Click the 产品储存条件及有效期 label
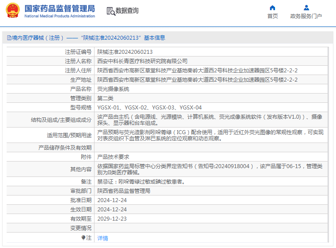The height and width of the screenshot is (248, 336). pyautogui.click(x=65, y=148)
